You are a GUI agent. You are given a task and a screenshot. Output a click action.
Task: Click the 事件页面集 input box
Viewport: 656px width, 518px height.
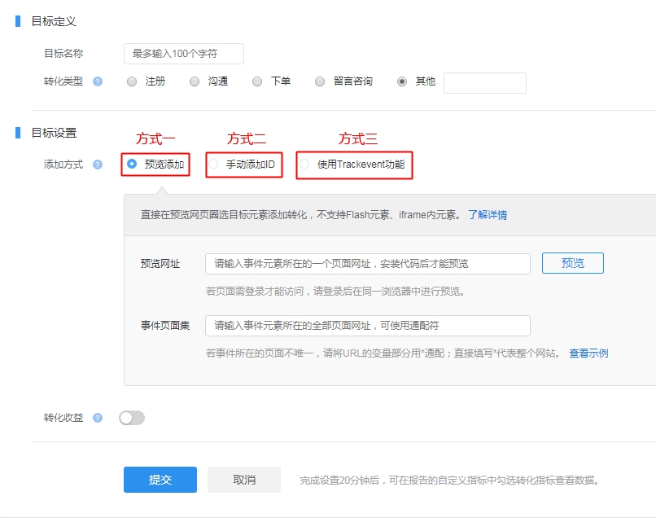(x=367, y=326)
